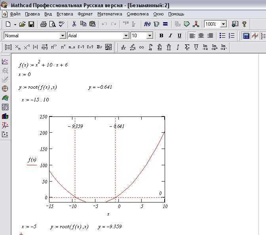Image resolution: width=266 pixels, height=235 pixels.
Task: Insert matrix inverse x to minus one
Action: click(x=27, y=47)
